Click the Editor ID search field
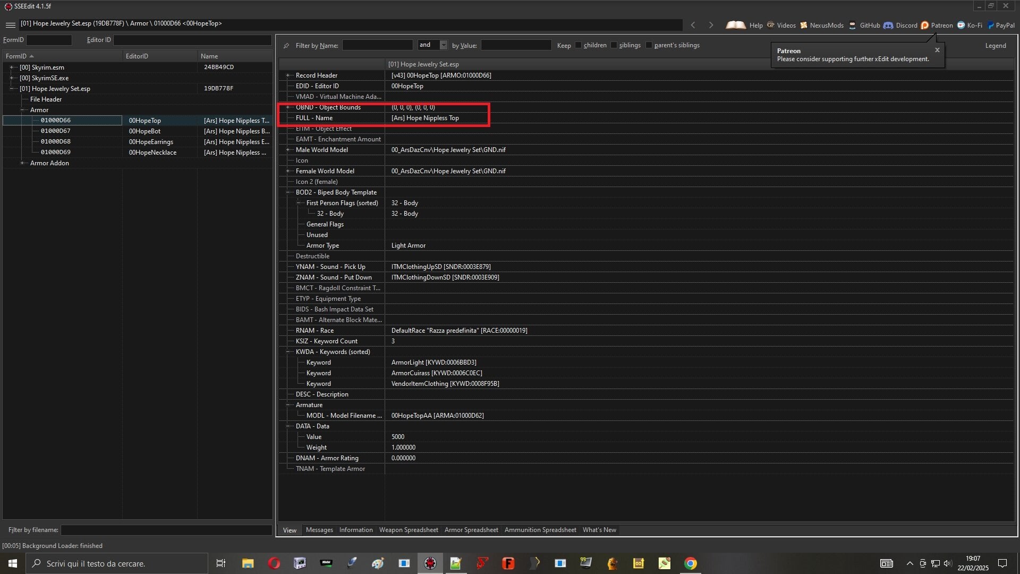Viewport: 1020px width, 574px height. coord(192,40)
